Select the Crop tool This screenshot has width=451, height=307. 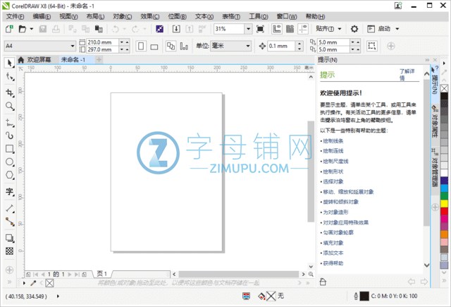[x=9, y=92]
